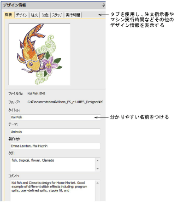
Task: Click the ファイル名 label
Action: [x=16, y=94]
